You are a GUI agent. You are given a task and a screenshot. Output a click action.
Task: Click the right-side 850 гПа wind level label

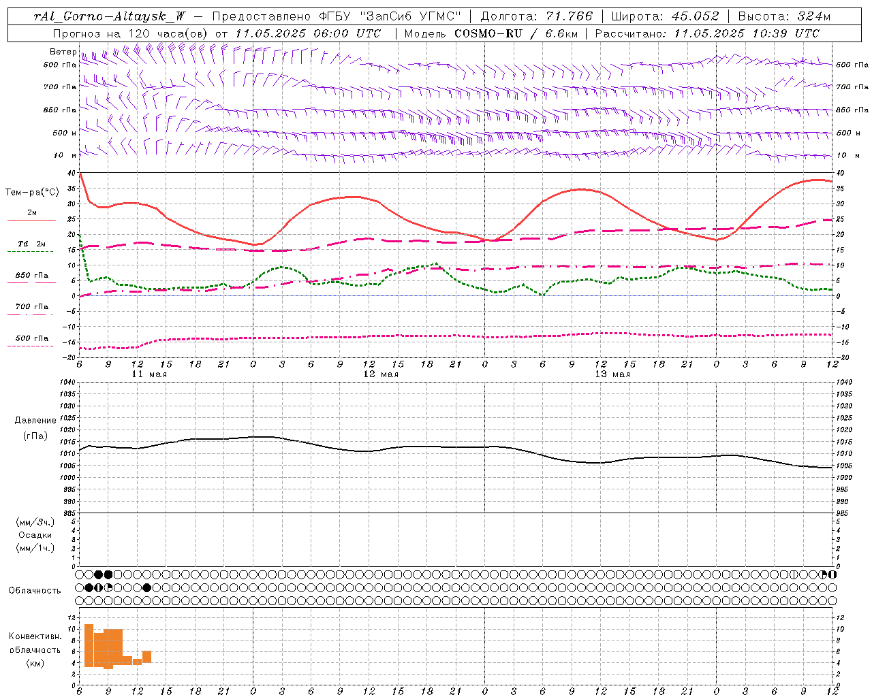(x=852, y=110)
